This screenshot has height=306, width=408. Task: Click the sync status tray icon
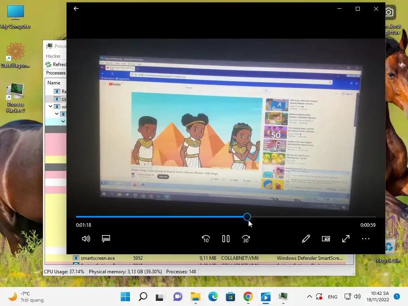point(319,296)
